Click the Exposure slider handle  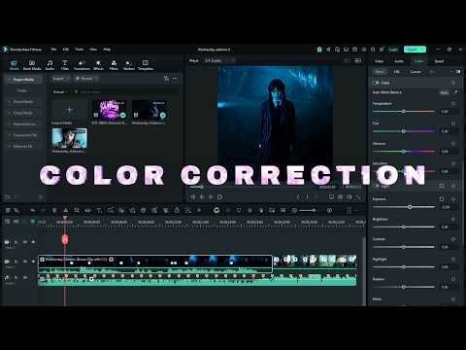(410, 207)
